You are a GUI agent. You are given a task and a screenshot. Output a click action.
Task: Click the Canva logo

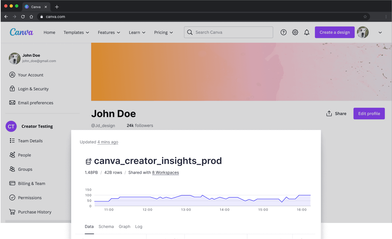pos(21,32)
